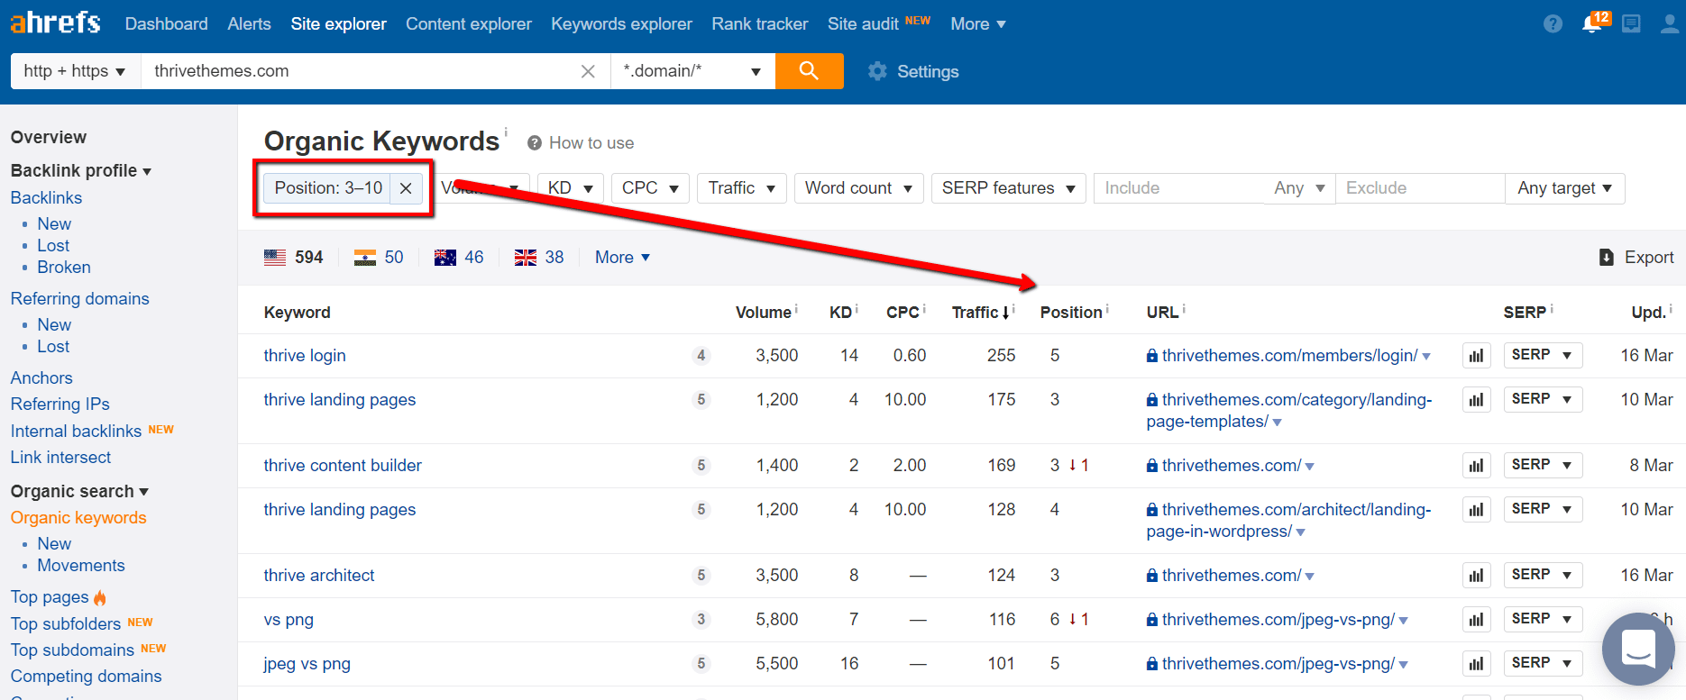The height and width of the screenshot is (700, 1686).
Task: Open chart icon for thrive login row
Action: click(x=1476, y=356)
